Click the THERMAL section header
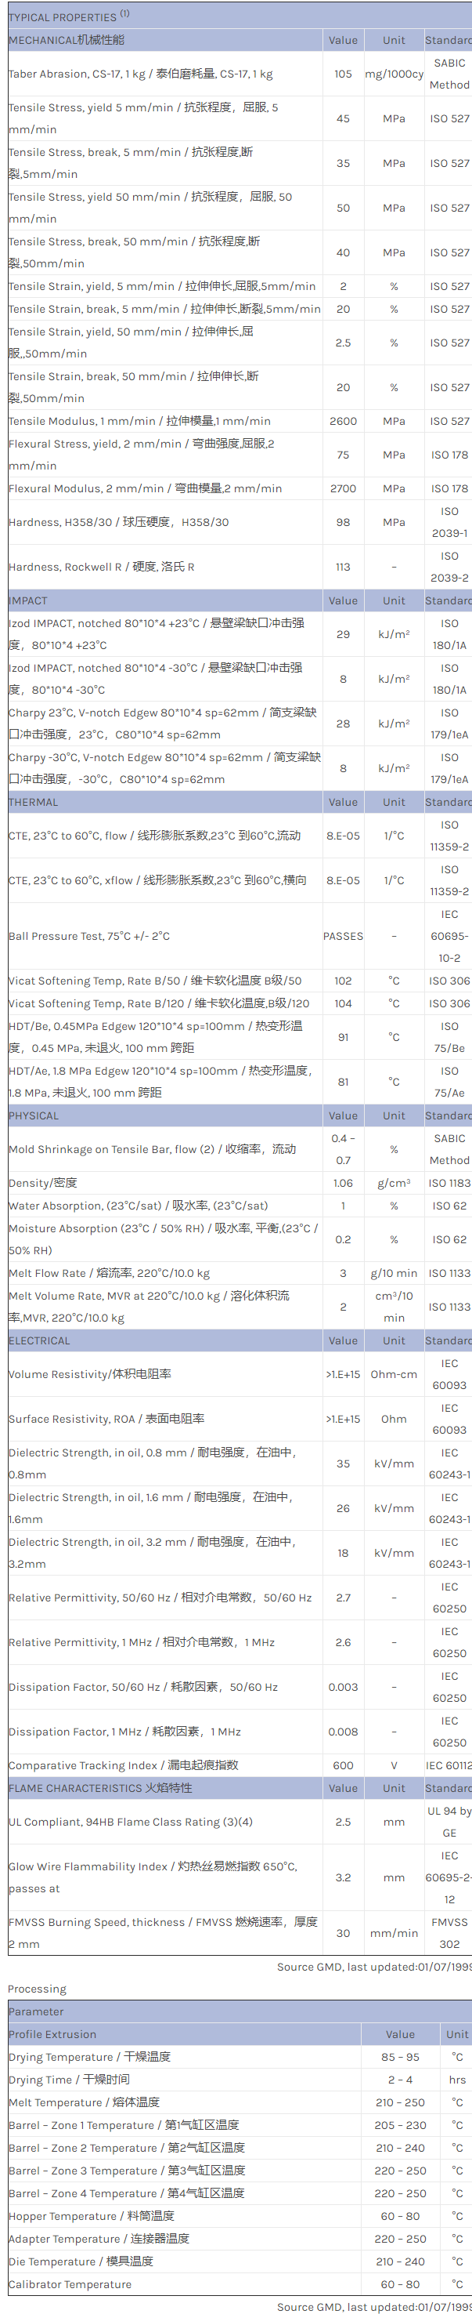472x2314 pixels. pyautogui.click(x=33, y=802)
